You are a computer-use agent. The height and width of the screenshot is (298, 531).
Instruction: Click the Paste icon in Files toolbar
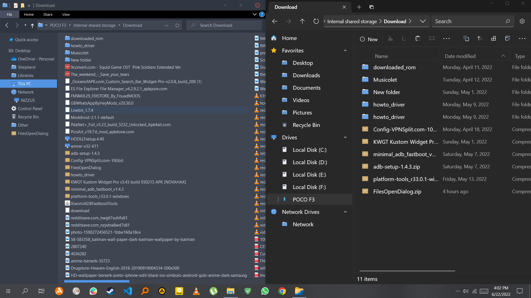418,39
